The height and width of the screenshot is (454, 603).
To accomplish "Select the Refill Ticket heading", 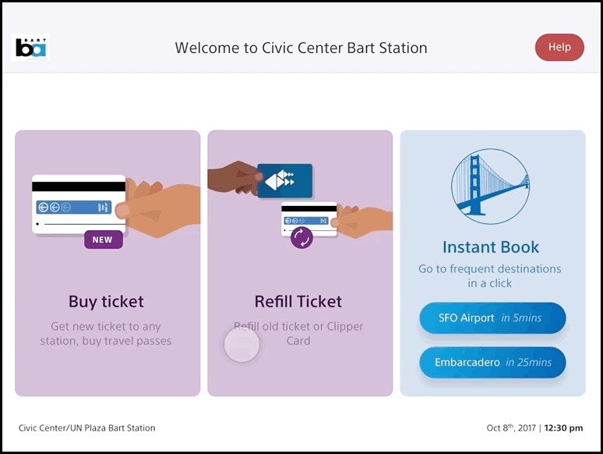I will pos(298,302).
